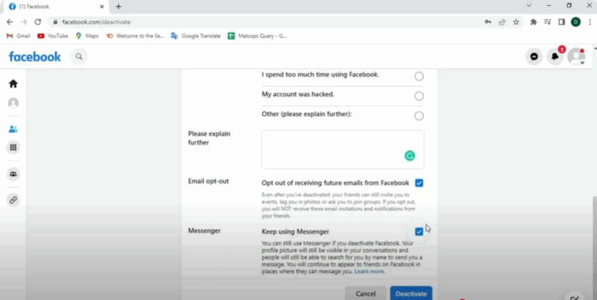
Task: Open media control icon in Chrome toolbar
Action: click(547, 22)
